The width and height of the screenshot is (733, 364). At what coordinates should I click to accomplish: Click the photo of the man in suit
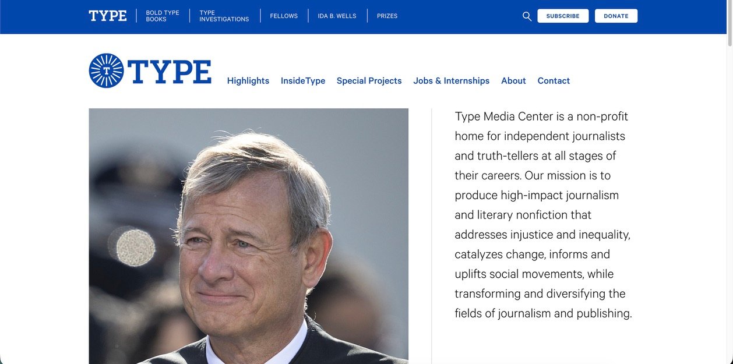[x=248, y=233]
